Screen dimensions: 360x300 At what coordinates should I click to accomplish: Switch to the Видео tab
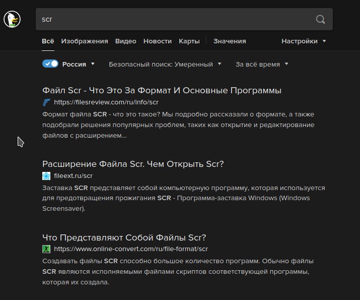[125, 41]
